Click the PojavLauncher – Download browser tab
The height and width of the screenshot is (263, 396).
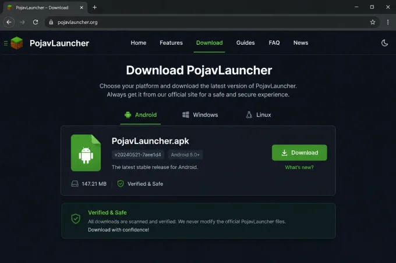(x=44, y=8)
